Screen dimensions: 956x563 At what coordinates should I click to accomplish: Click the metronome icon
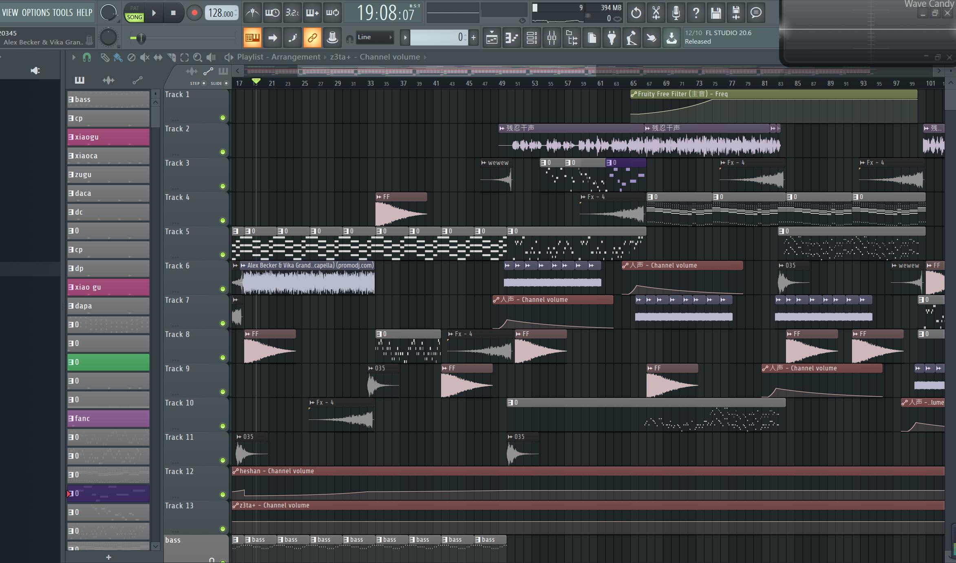click(x=252, y=13)
